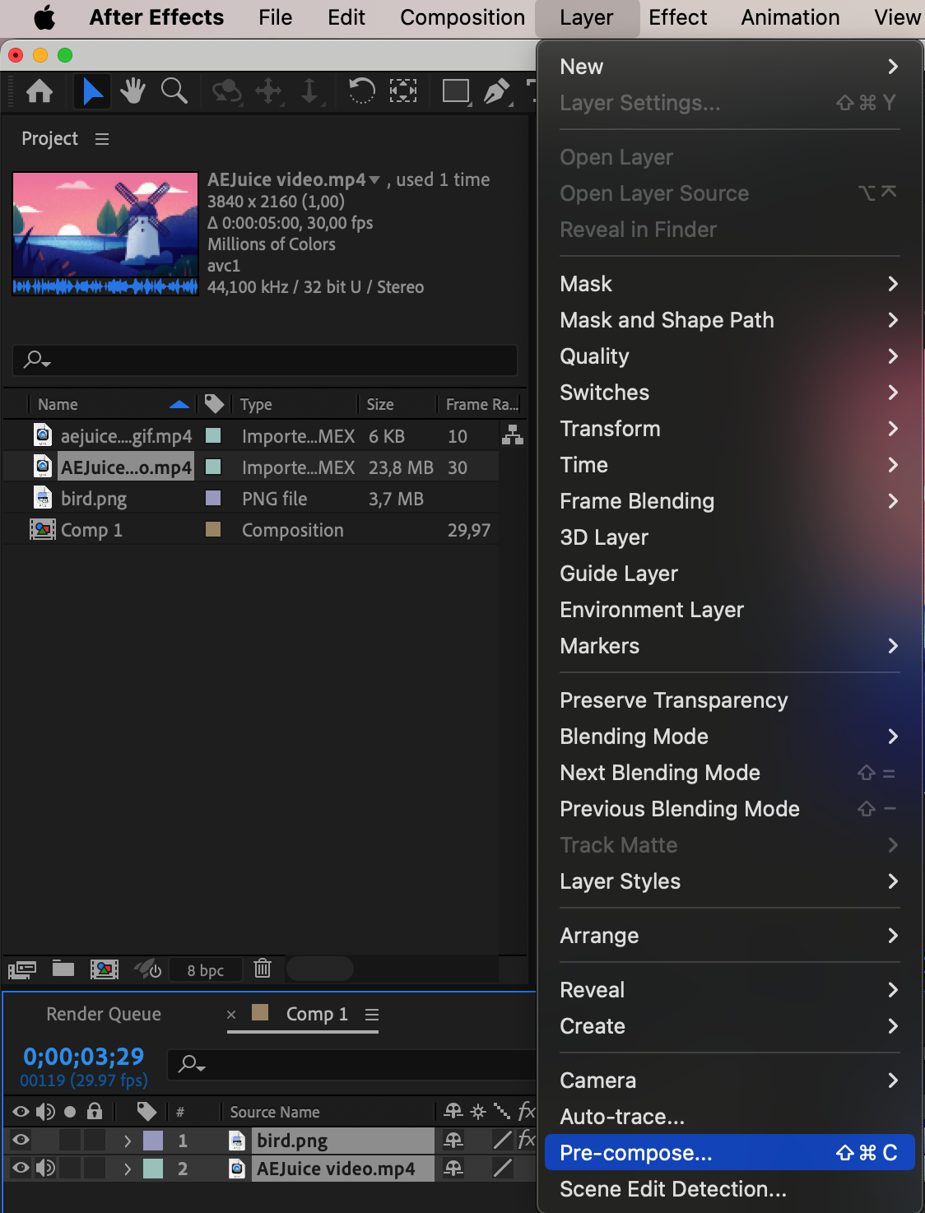Sort project items by Type column
925x1213 pixels.
pos(256,404)
